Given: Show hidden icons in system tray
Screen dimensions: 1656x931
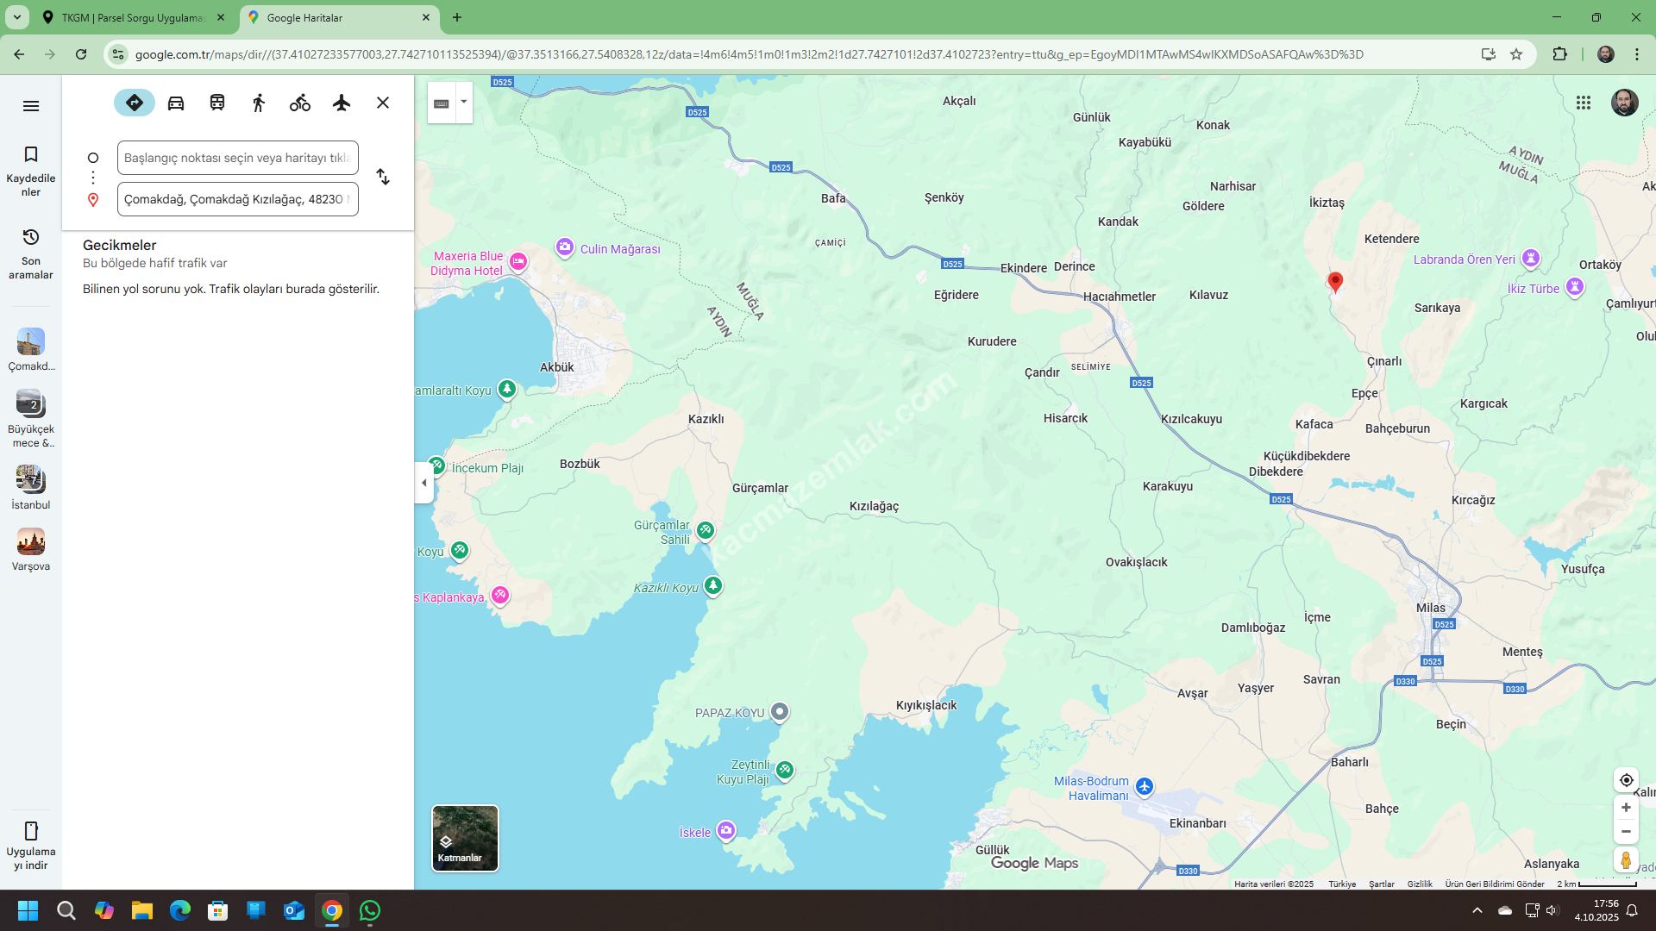Looking at the screenshot, I should pyautogui.click(x=1477, y=910).
